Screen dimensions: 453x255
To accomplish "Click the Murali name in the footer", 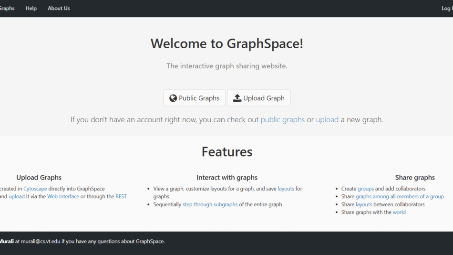I will click(7, 242).
